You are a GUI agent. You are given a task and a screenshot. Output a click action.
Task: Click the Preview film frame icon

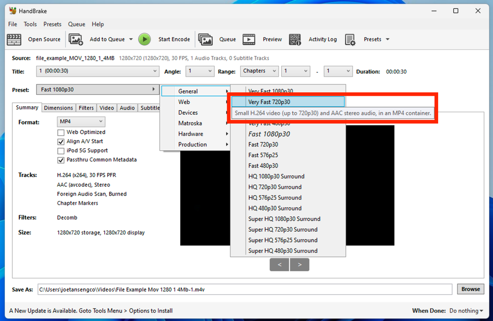(x=248, y=40)
